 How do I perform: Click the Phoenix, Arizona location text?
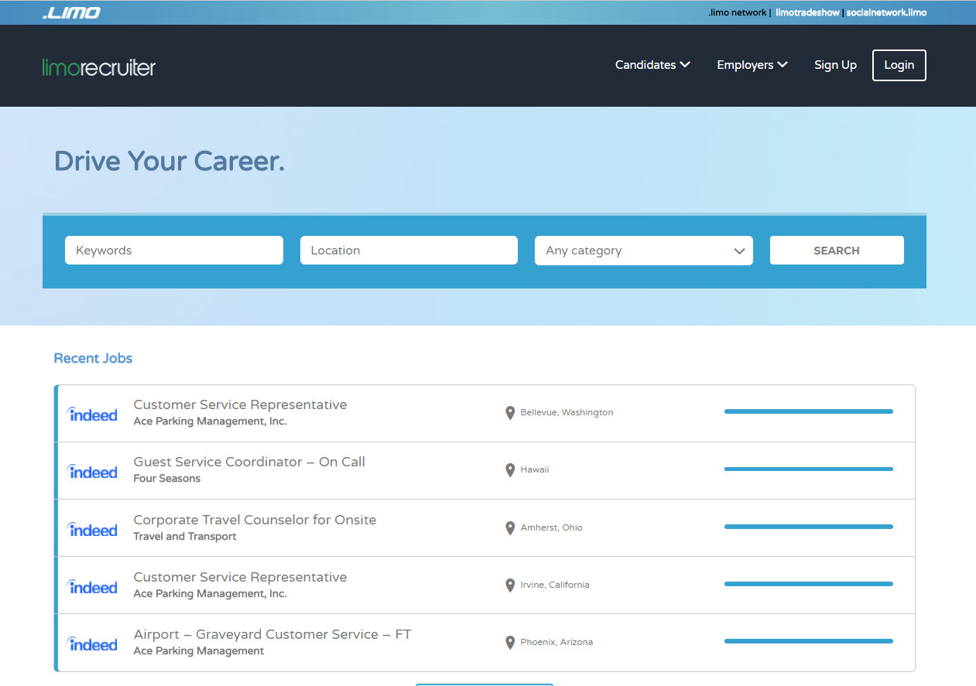(556, 643)
